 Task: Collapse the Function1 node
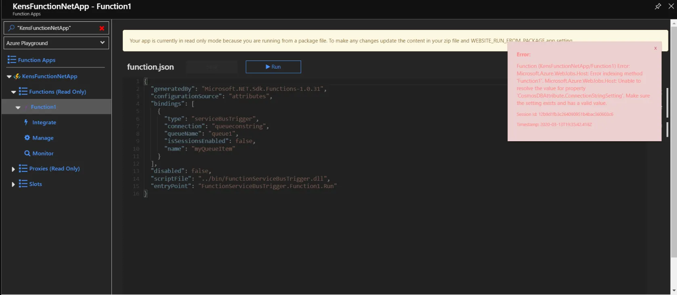(x=18, y=107)
